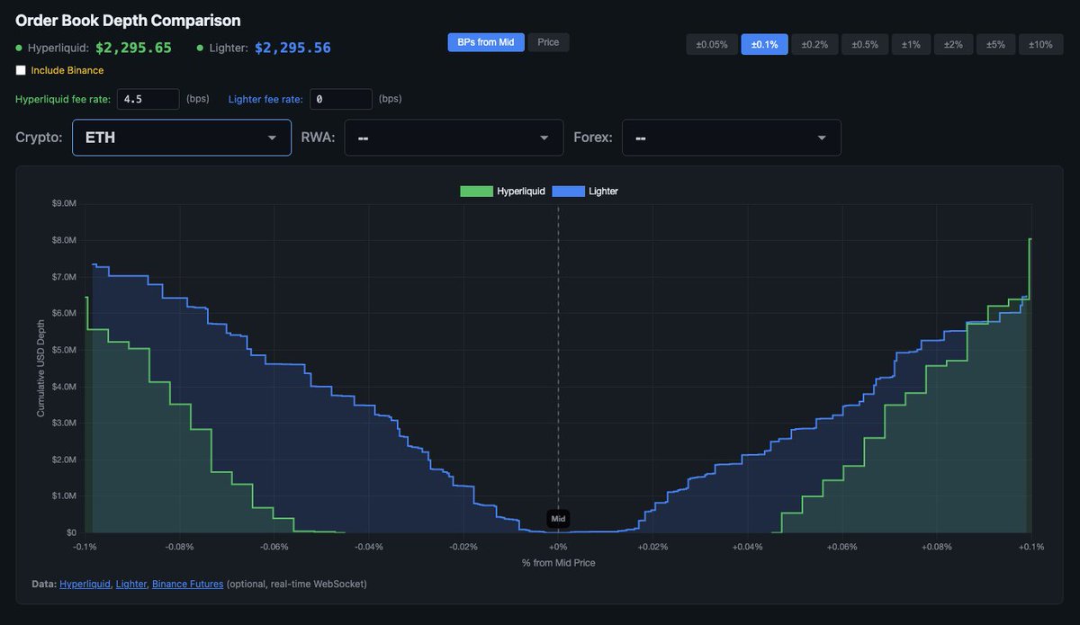Image resolution: width=1080 pixels, height=625 pixels.
Task: Select the ±0.1% range
Action: point(765,45)
